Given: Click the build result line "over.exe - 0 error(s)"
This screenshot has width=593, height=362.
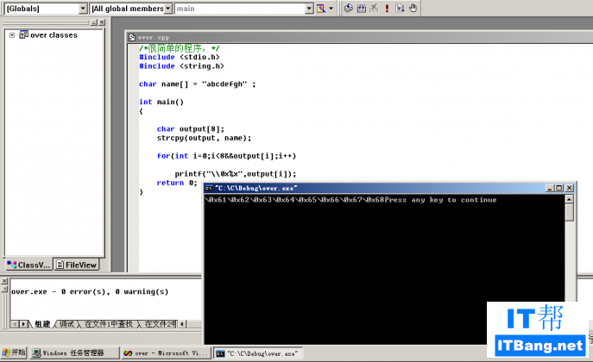Looking at the screenshot, I should [x=90, y=291].
